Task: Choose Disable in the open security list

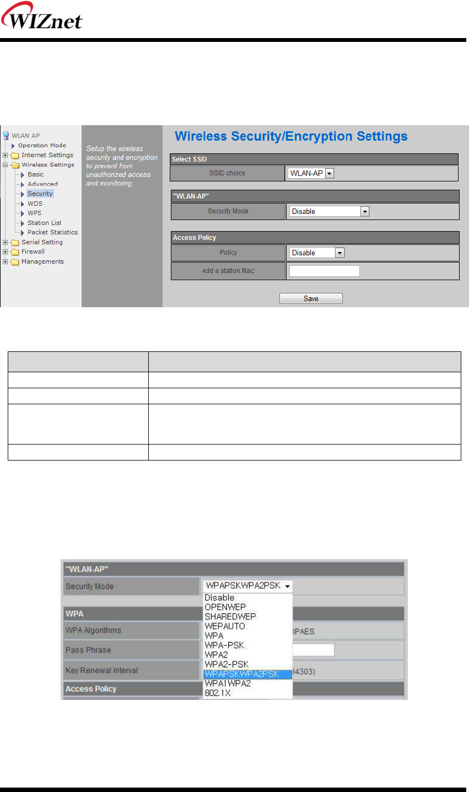Action: pyautogui.click(x=247, y=597)
